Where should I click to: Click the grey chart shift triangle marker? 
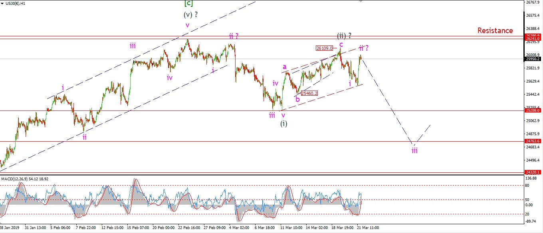click(x=361, y=1)
